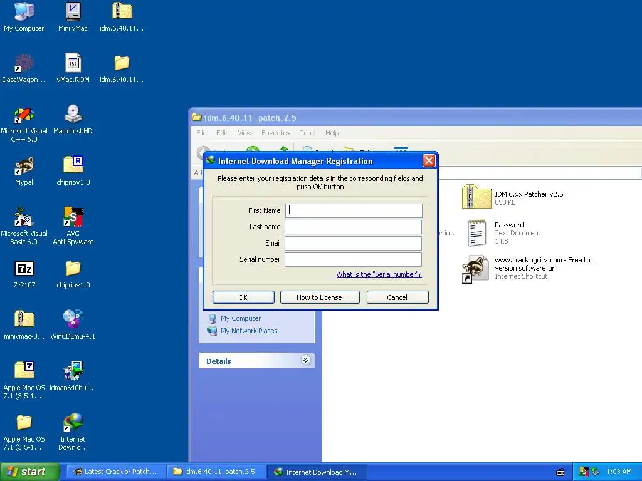Focus the Email field
The width and height of the screenshot is (642, 481).
click(354, 244)
